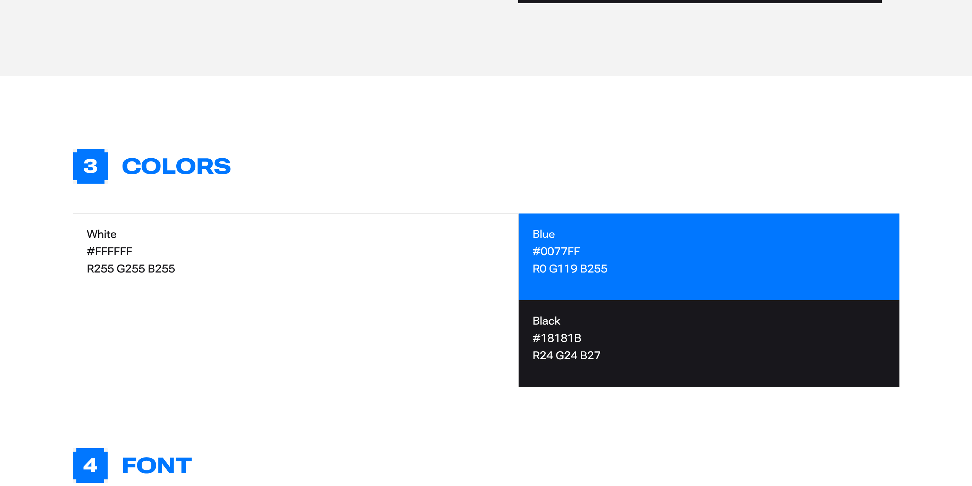Click the R24 G24 B27 value
The image size is (972, 486).
(x=567, y=355)
